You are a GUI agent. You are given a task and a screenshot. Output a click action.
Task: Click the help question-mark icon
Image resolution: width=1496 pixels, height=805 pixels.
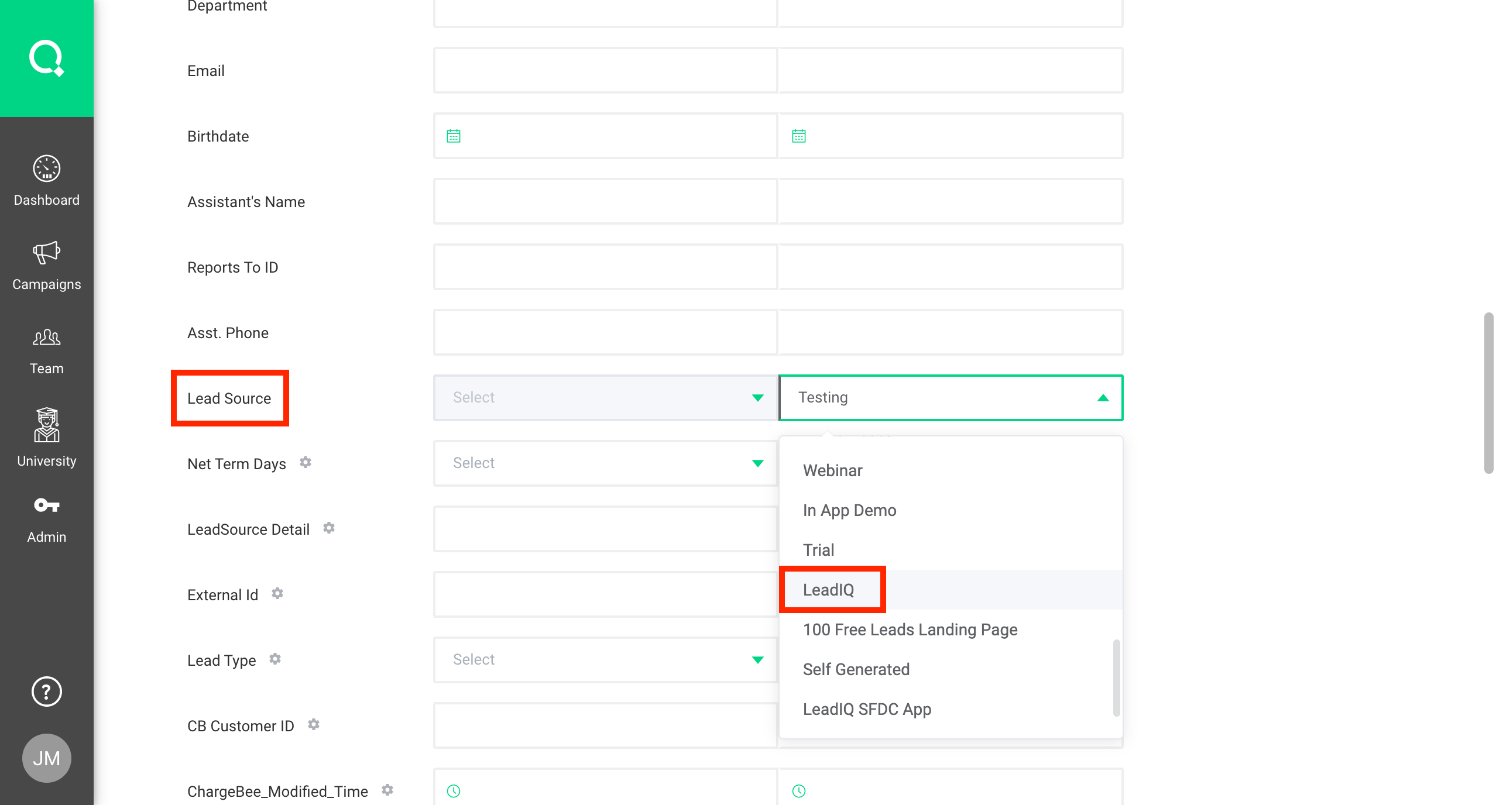click(x=46, y=692)
